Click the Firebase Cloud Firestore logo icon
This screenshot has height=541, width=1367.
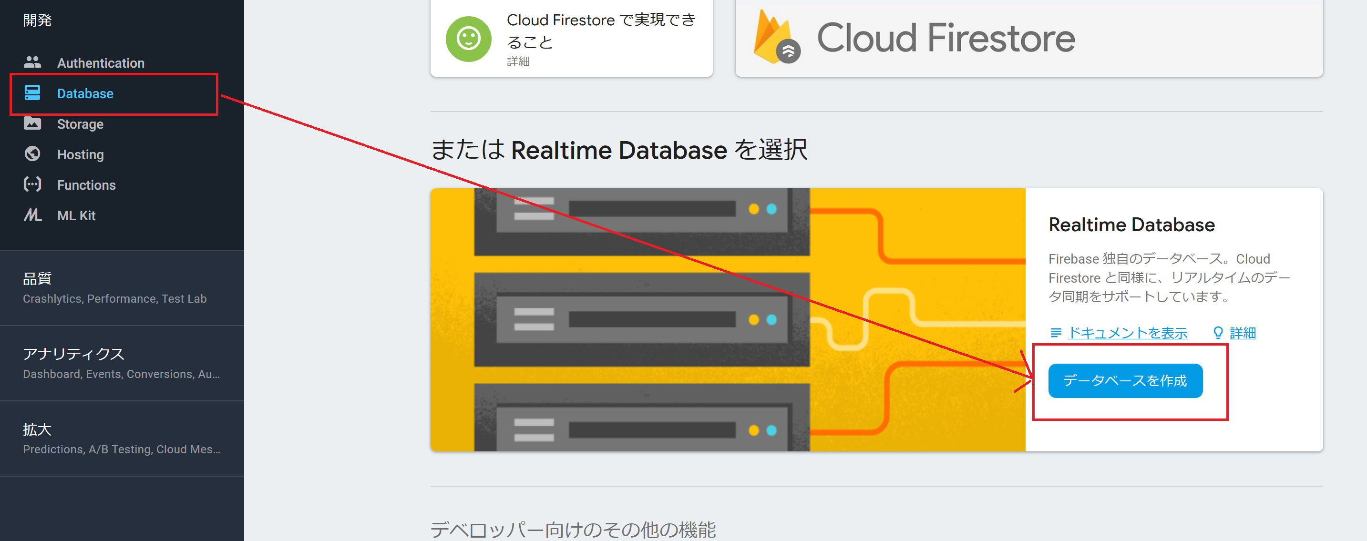pyautogui.click(x=777, y=37)
